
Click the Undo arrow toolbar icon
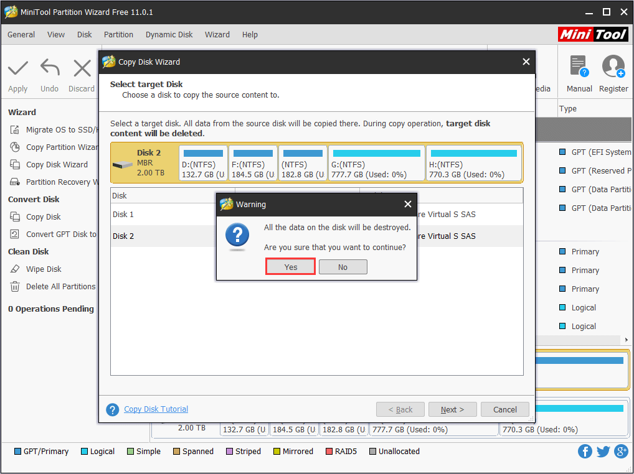[50, 68]
